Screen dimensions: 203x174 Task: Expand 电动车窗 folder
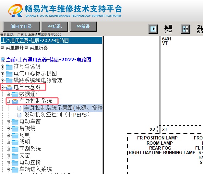(8, 122)
